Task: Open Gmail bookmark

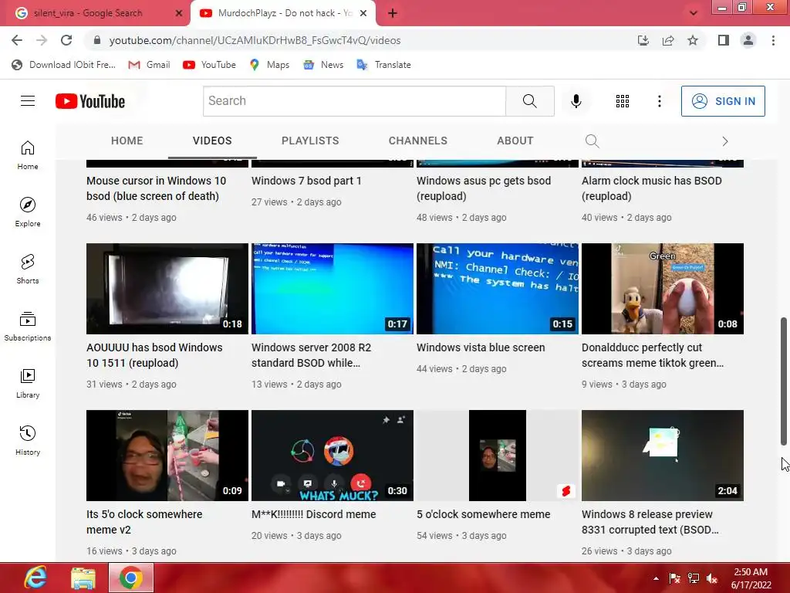Action: click(149, 65)
